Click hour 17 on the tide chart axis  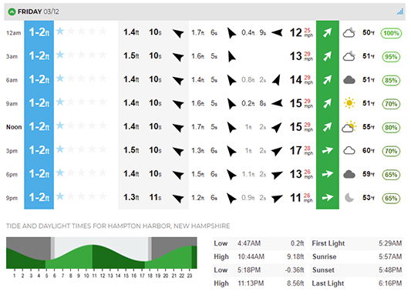[x=142, y=276]
